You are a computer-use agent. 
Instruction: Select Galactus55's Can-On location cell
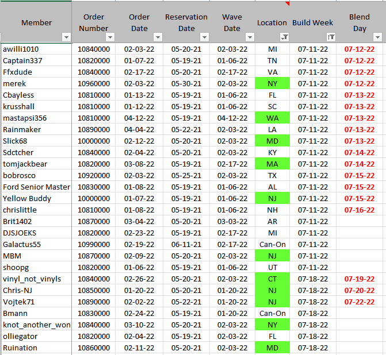272,244
